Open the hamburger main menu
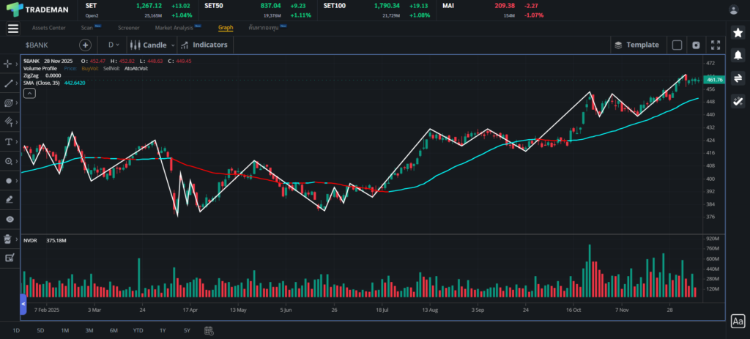The width and height of the screenshot is (750, 339). (13, 29)
